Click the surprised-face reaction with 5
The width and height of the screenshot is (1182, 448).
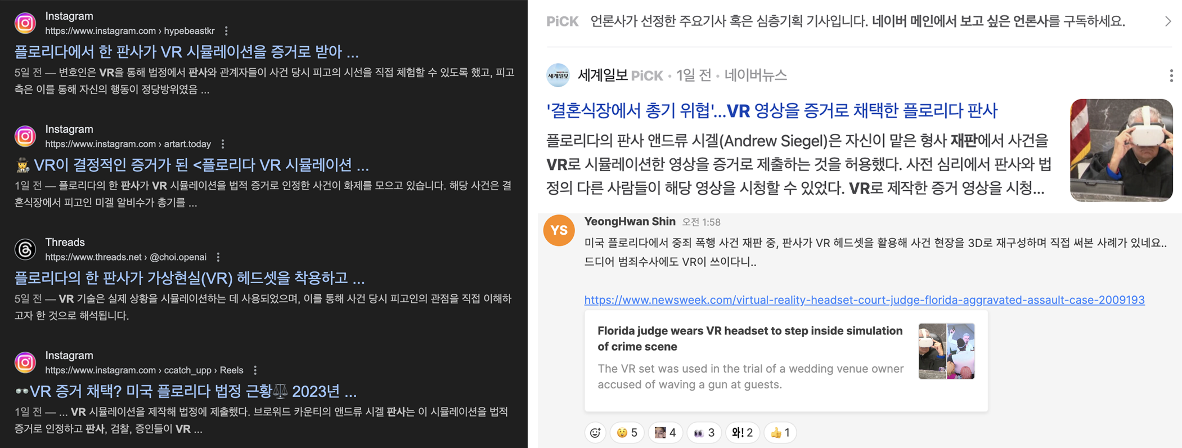tap(627, 432)
